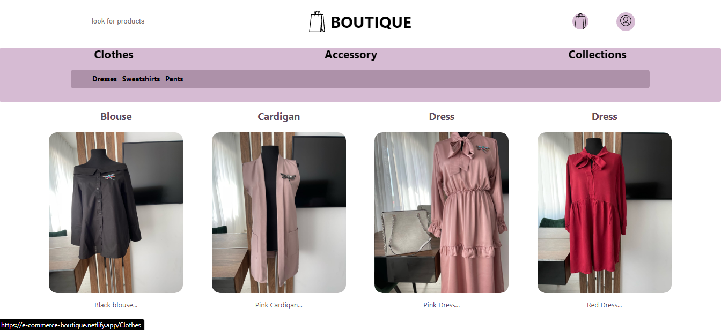Click the 'Pink Cardigan...' description text

pos(279,305)
